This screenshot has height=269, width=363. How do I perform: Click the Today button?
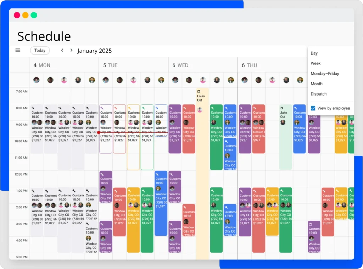pyautogui.click(x=40, y=50)
